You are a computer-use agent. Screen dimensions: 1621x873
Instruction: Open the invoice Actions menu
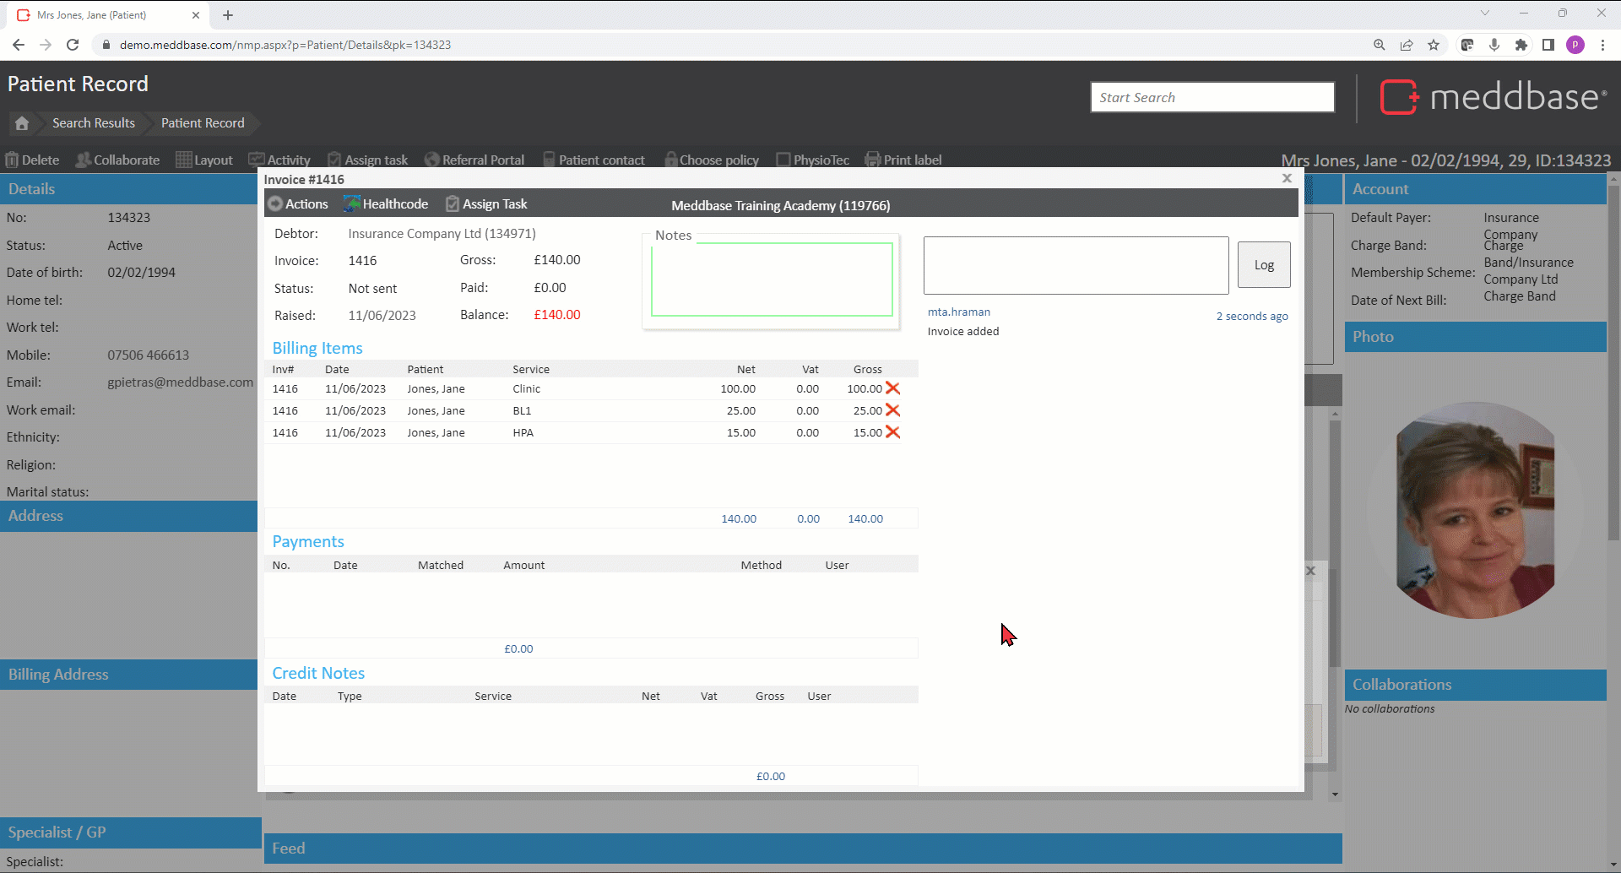pos(298,204)
